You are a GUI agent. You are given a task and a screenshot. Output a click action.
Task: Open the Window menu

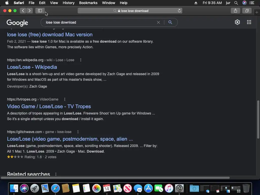108,3
